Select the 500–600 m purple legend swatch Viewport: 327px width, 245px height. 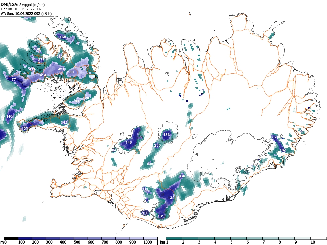click(81, 238)
